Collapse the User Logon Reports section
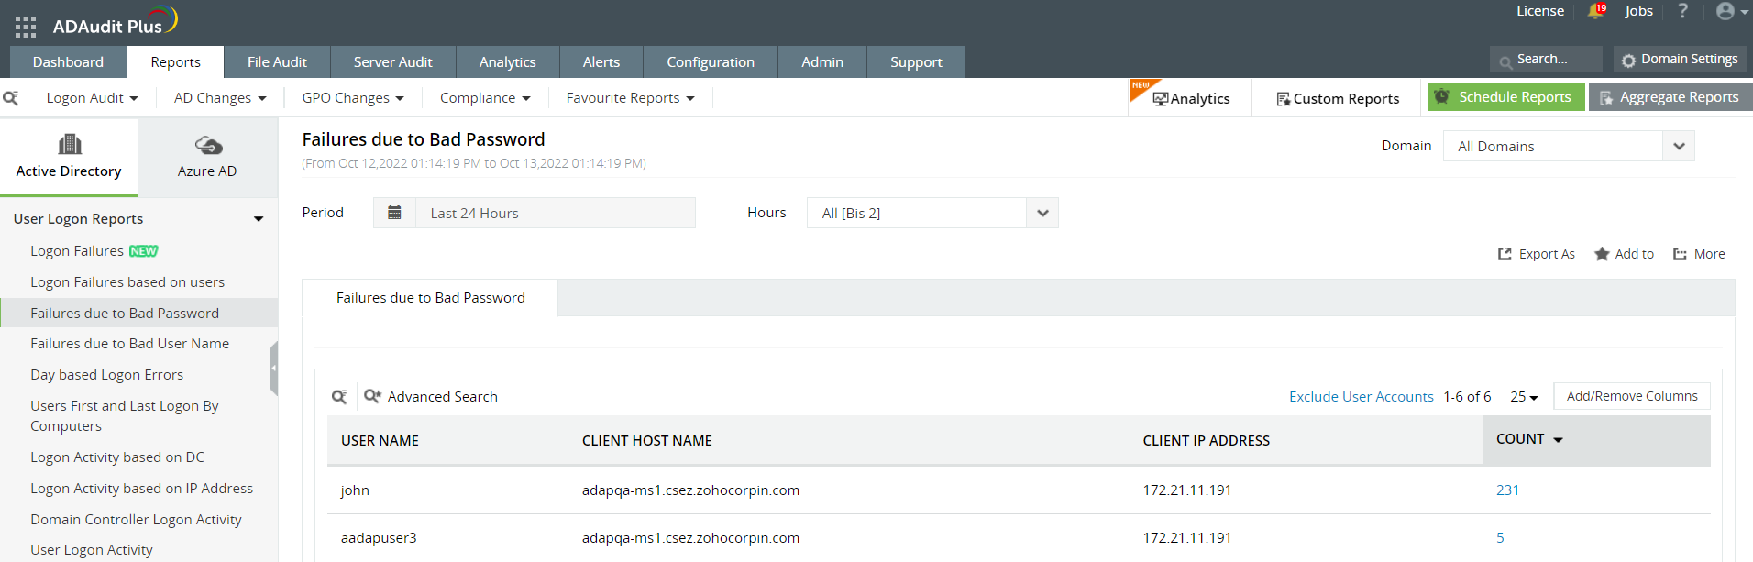This screenshot has height=562, width=1753. point(259,219)
